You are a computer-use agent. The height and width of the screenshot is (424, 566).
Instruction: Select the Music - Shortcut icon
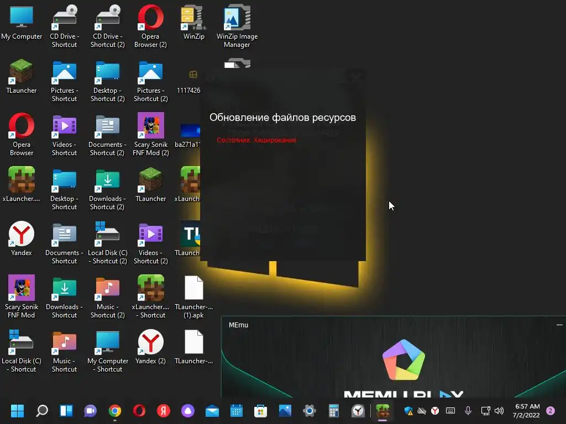point(64,351)
